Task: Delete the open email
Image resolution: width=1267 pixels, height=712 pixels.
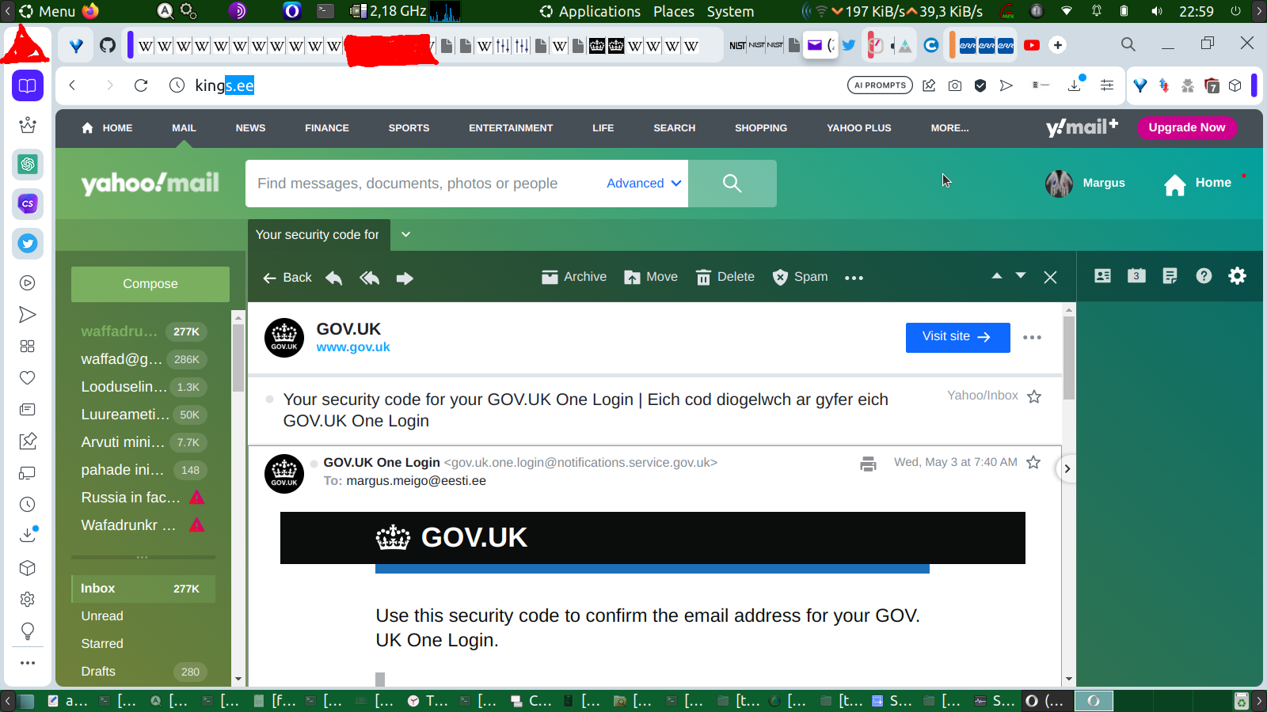Action: 725,277
